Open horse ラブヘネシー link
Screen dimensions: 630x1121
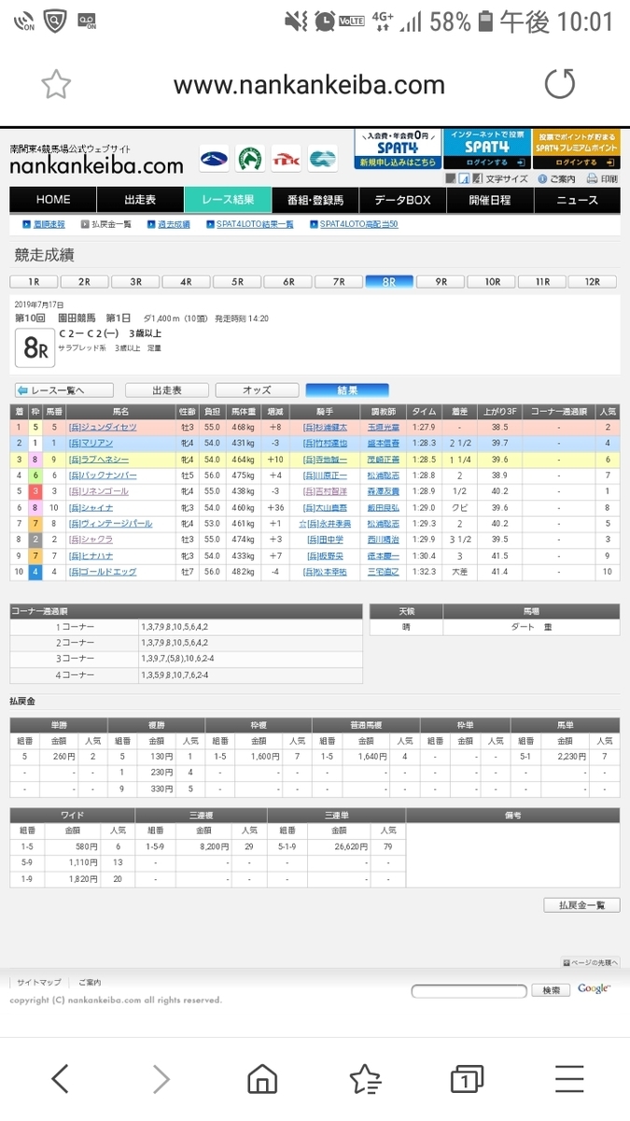(x=98, y=460)
